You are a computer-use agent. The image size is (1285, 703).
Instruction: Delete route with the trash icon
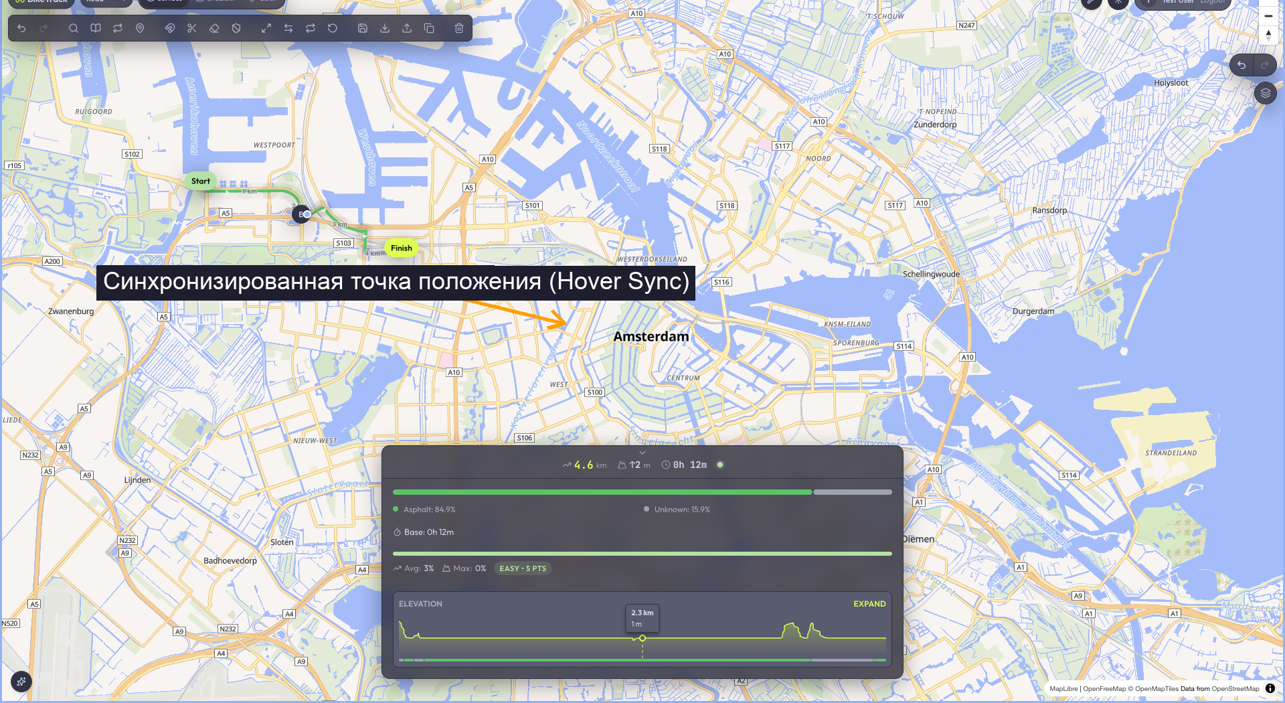coord(459,28)
